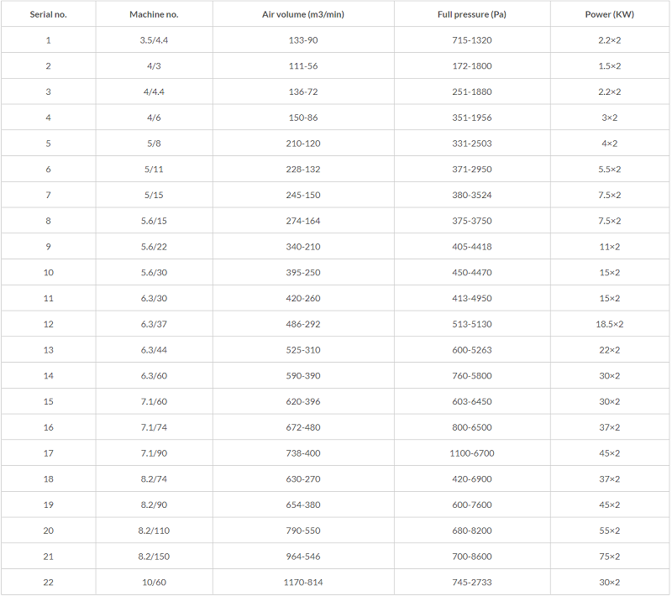Click the Power (KW) column header
This screenshot has height=596, width=672.
click(x=610, y=14)
